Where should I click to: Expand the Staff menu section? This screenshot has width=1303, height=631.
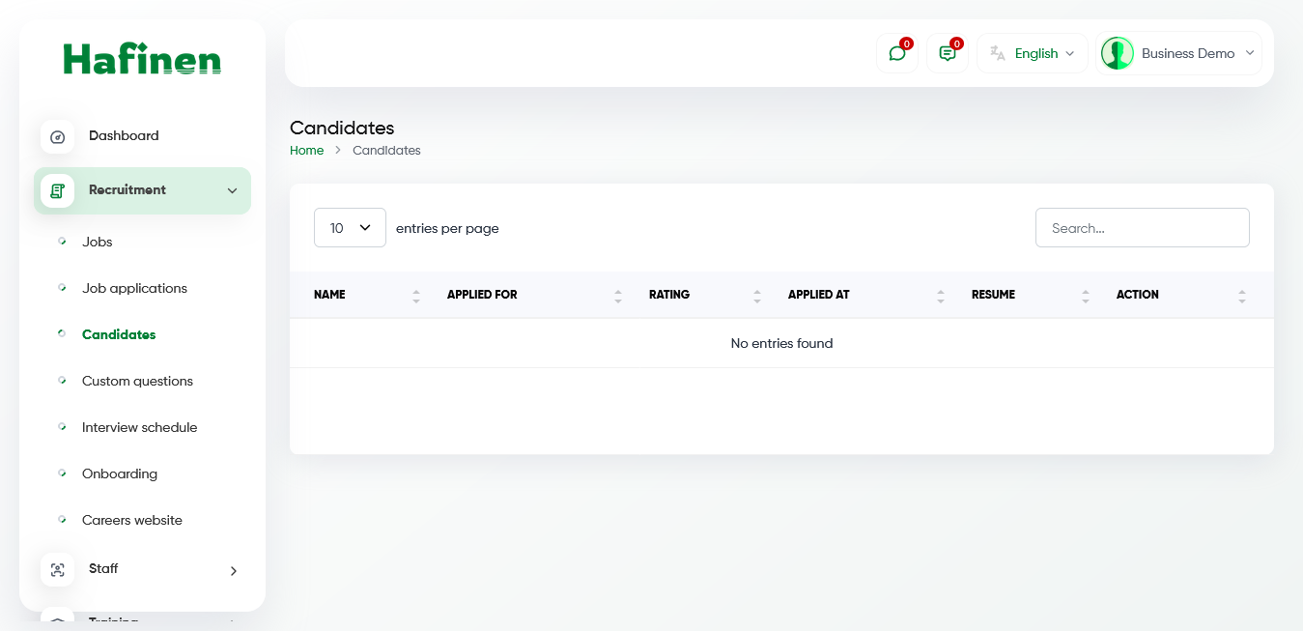232,571
